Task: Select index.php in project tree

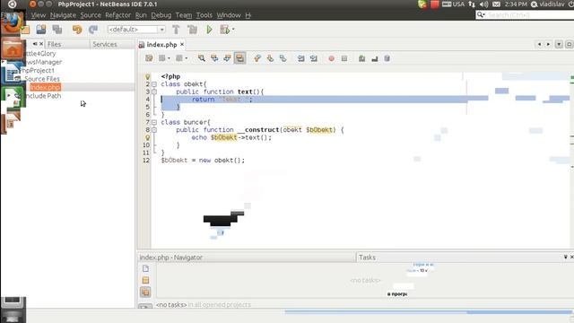Action: (45, 87)
